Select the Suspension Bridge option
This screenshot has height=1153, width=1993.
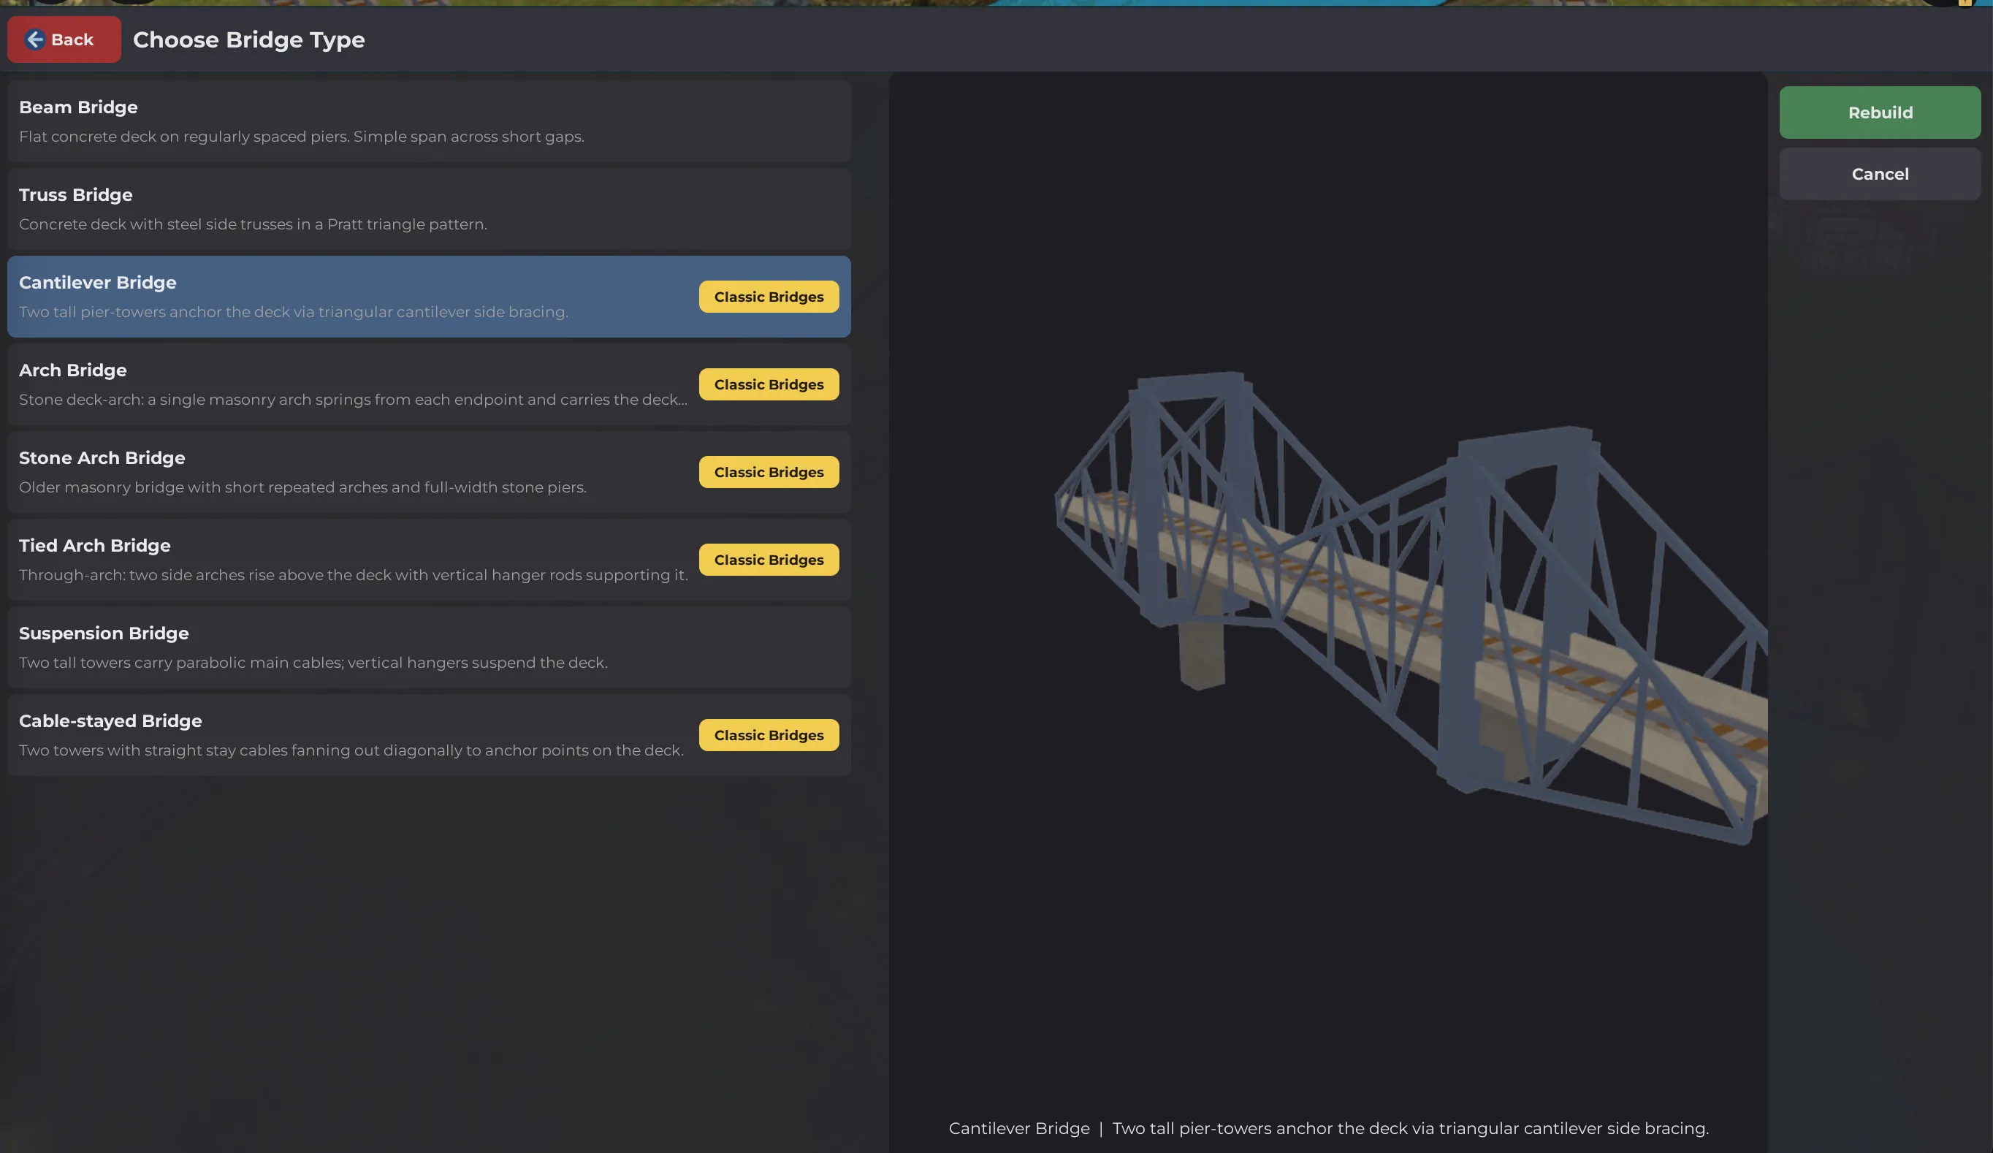(x=429, y=647)
